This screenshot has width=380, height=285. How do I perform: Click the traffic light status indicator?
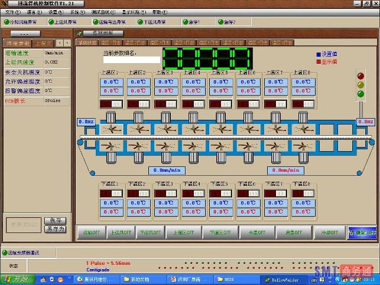coord(361,84)
